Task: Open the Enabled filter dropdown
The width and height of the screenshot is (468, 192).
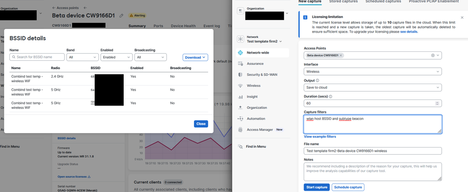Action: [116, 57]
